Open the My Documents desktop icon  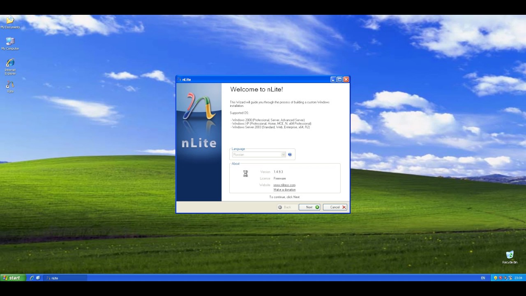[10, 22]
